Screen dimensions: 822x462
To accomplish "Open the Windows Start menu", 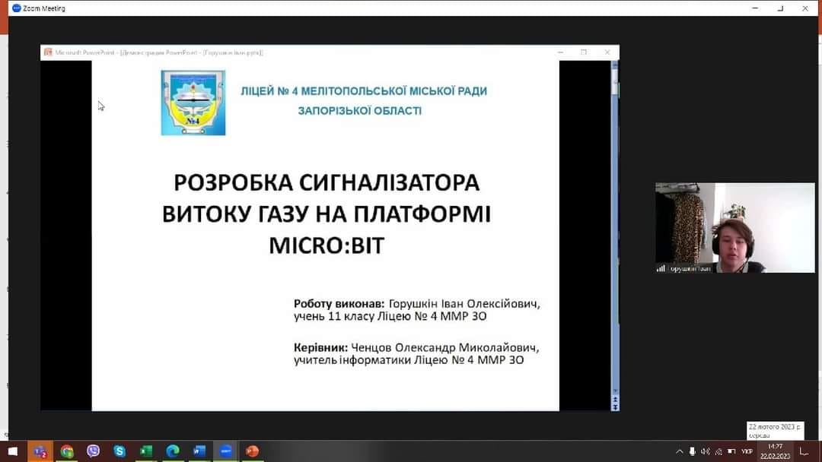I will pyautogui.click(x=12, y=451).
